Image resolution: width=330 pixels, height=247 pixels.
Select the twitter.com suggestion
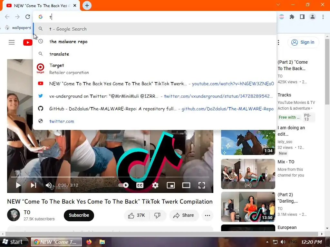[155, 121]
